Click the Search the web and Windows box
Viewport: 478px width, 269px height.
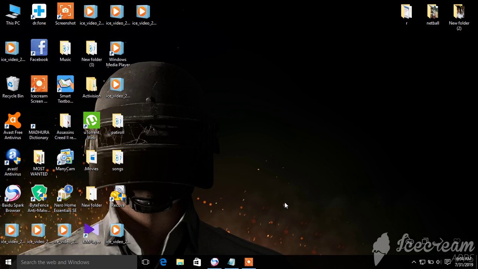point(77,262)
